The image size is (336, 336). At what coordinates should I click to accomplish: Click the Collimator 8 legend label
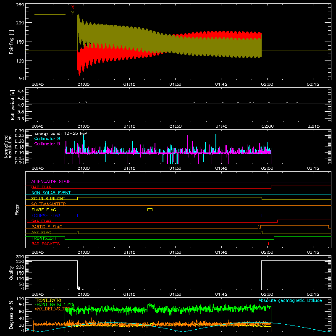tap(47, 139)
